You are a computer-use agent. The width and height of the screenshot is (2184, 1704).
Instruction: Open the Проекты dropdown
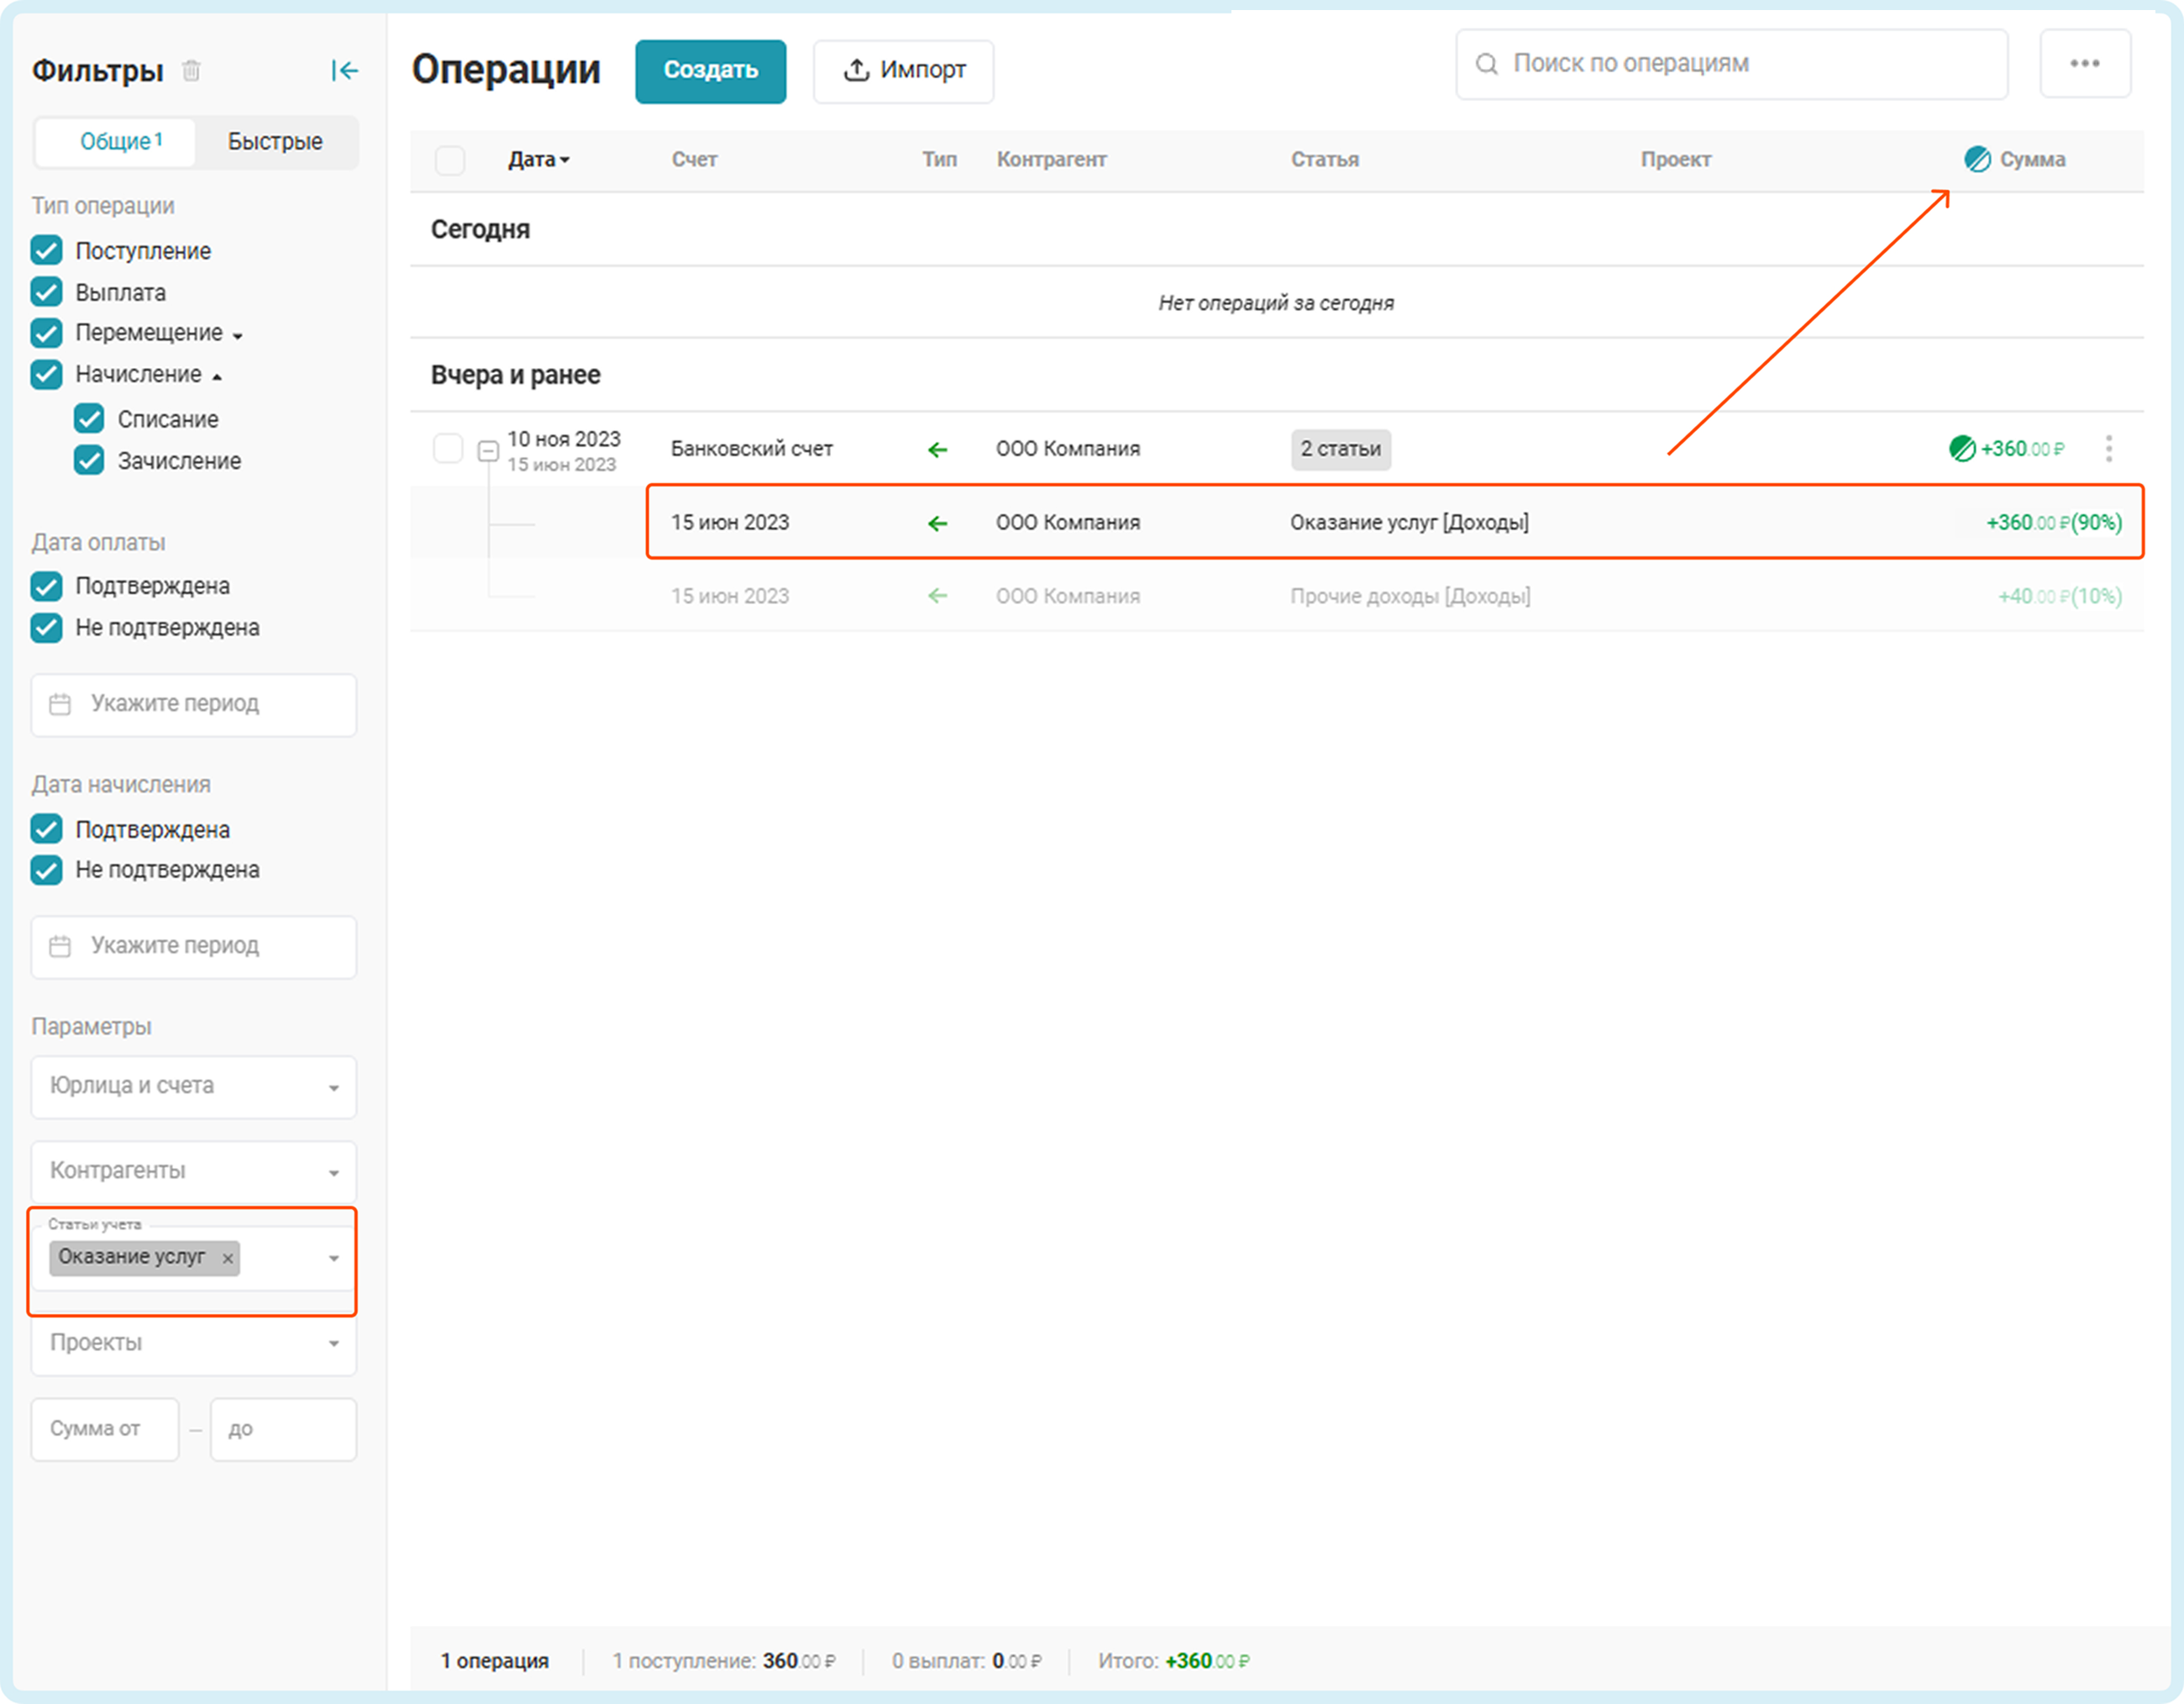point(193,1343)
